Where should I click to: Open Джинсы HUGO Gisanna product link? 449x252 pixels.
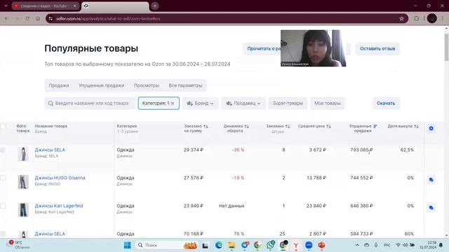pos(60,178)
